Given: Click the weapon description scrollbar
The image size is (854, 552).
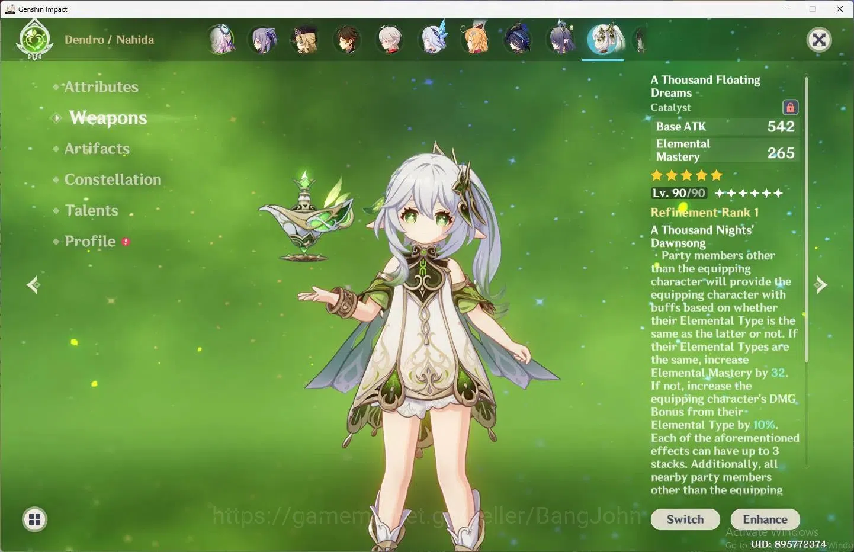Looking at the screenshot, I should pyautogui.click(x=806, y=219).
